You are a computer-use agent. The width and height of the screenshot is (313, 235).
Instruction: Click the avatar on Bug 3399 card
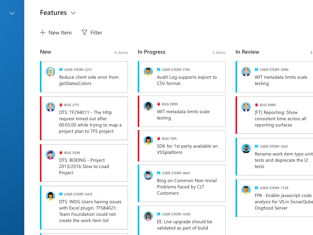[50, 155]
